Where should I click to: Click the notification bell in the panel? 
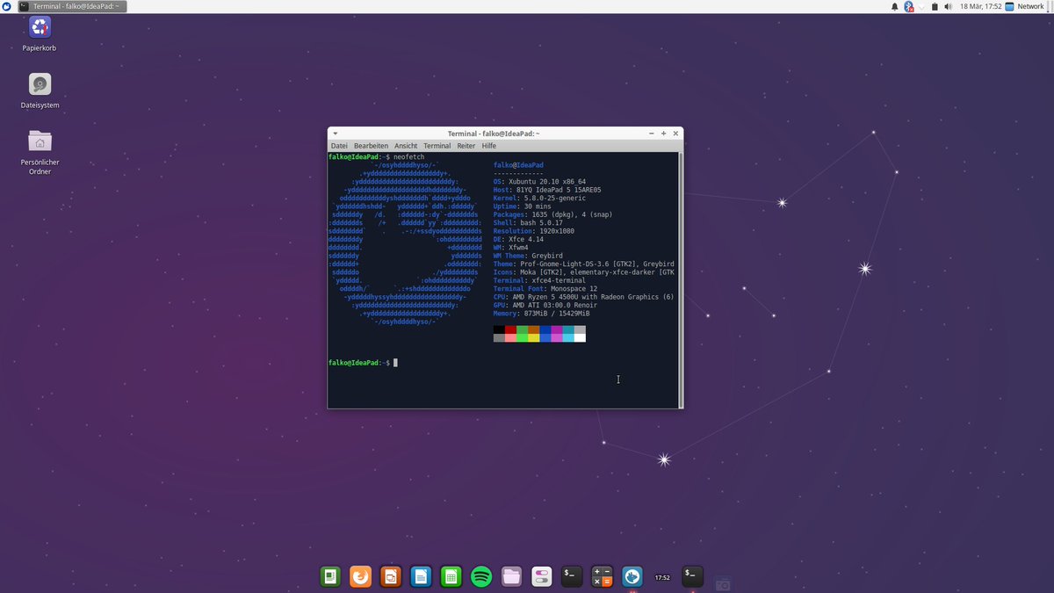895,6
